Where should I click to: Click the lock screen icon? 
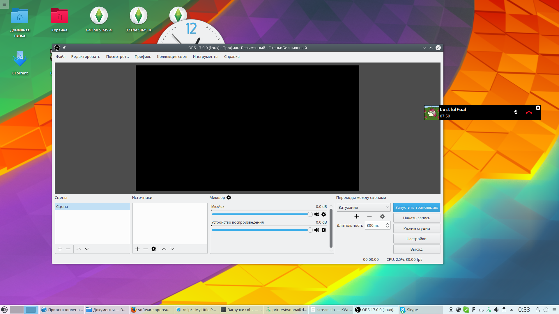(538, 310)
